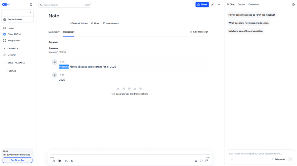Open the notifications bell

pos(31,5)
